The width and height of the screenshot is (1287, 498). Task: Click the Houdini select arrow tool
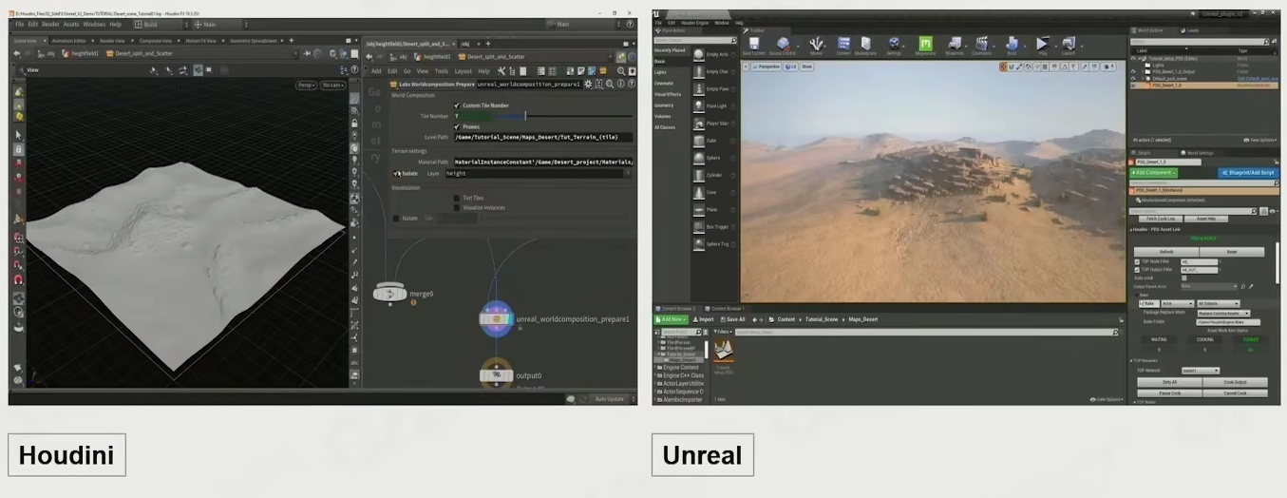[18, 134]
